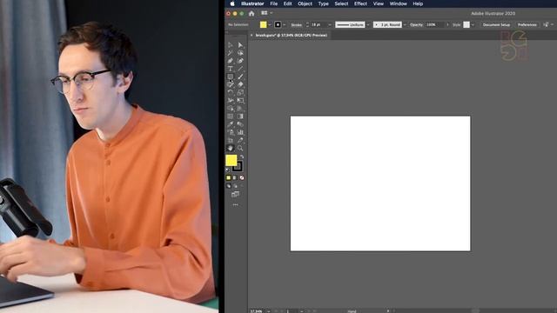The height and width of the screenshot is (313, 557).
Task: Select the Gradient tool
Action: (x=240, y=116)
